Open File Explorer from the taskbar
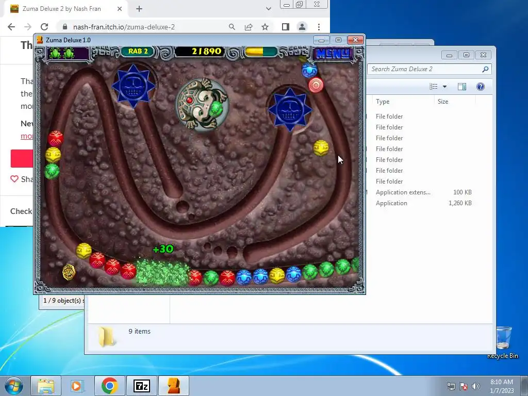The width and height of the screenshot is (528, 396). coord(46,386)
